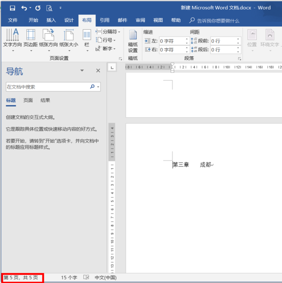Screen dimensions: 282x283
Task: Open the 文字方向 text direction tool
Action: (x=13, y=40)
